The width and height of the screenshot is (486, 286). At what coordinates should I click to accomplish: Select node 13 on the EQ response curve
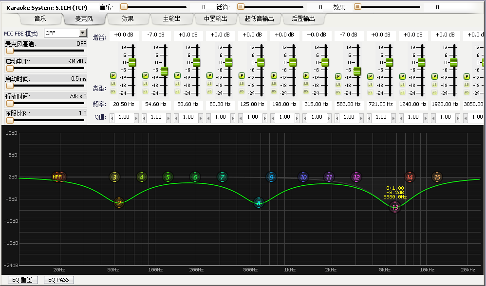click(x=395, y=207)
